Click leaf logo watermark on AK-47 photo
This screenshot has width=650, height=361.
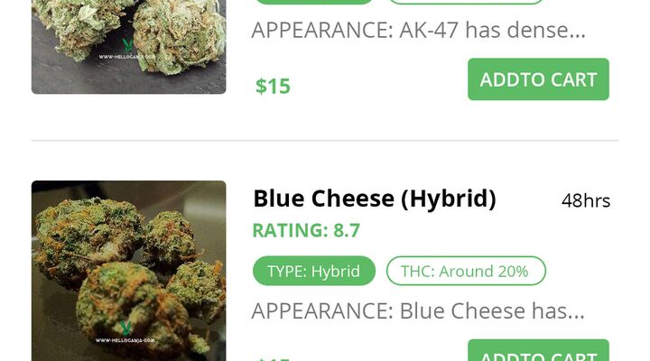127,45
